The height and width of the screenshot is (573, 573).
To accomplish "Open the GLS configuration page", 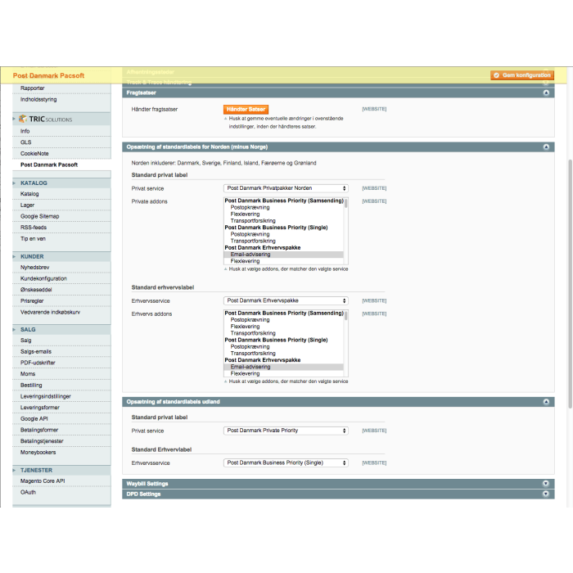I will [25, 142].
